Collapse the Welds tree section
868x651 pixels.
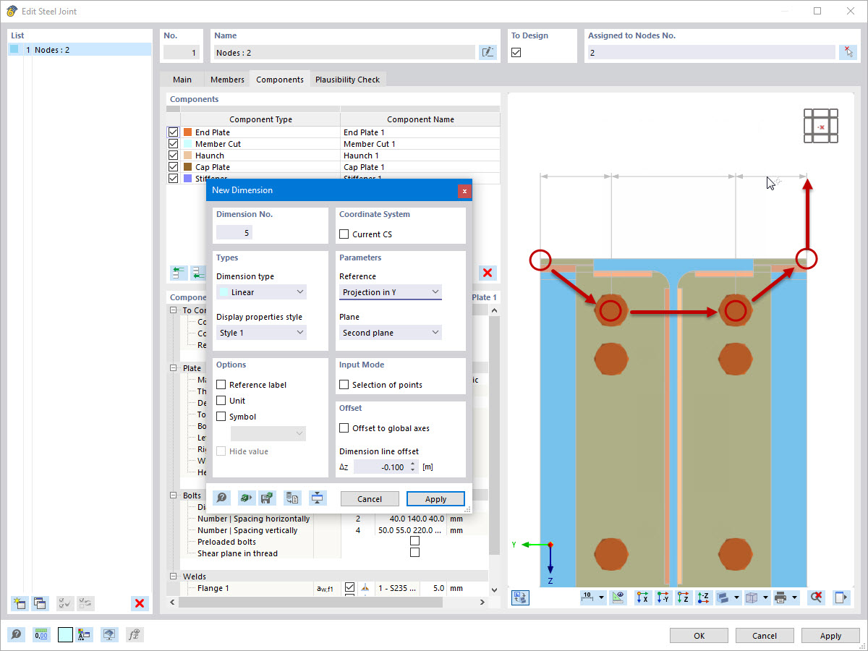pos(174,577)
